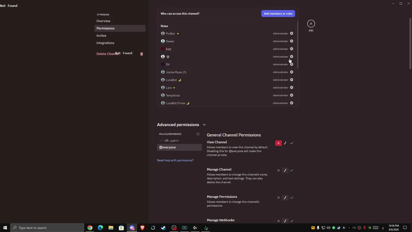Remove the Lvy role from channel access

(292, 49)
